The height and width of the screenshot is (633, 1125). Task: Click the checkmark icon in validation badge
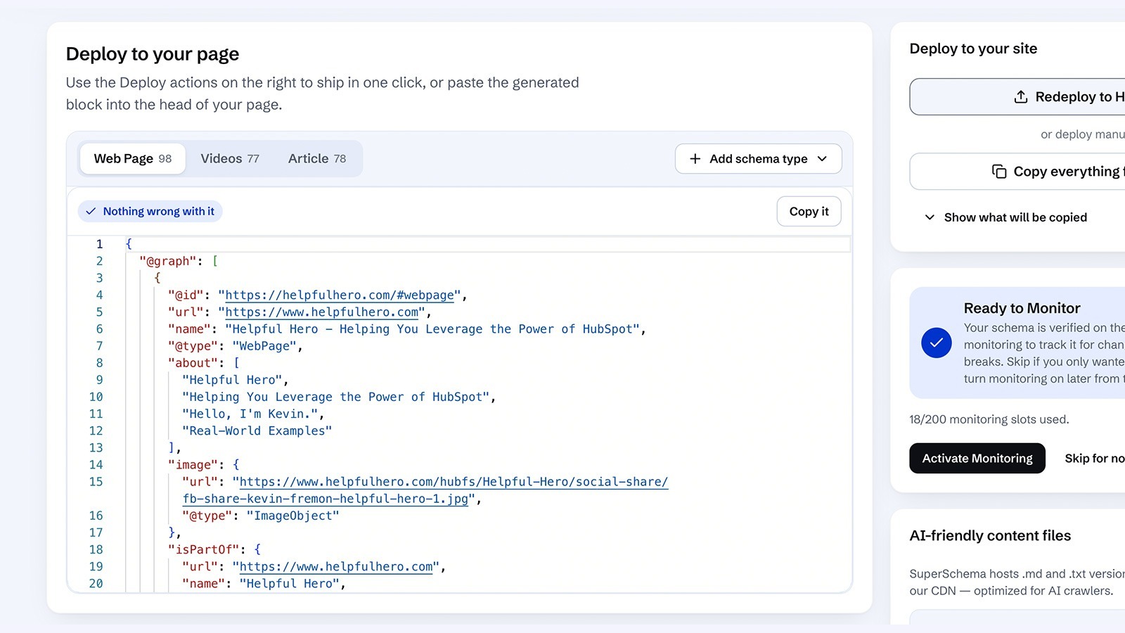tap(91, 211)
